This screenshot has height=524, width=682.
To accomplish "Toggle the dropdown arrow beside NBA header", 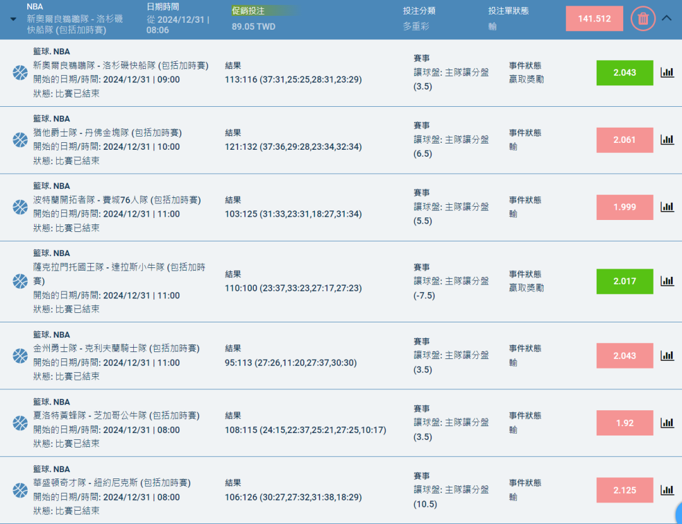I will tap(13, 19).
